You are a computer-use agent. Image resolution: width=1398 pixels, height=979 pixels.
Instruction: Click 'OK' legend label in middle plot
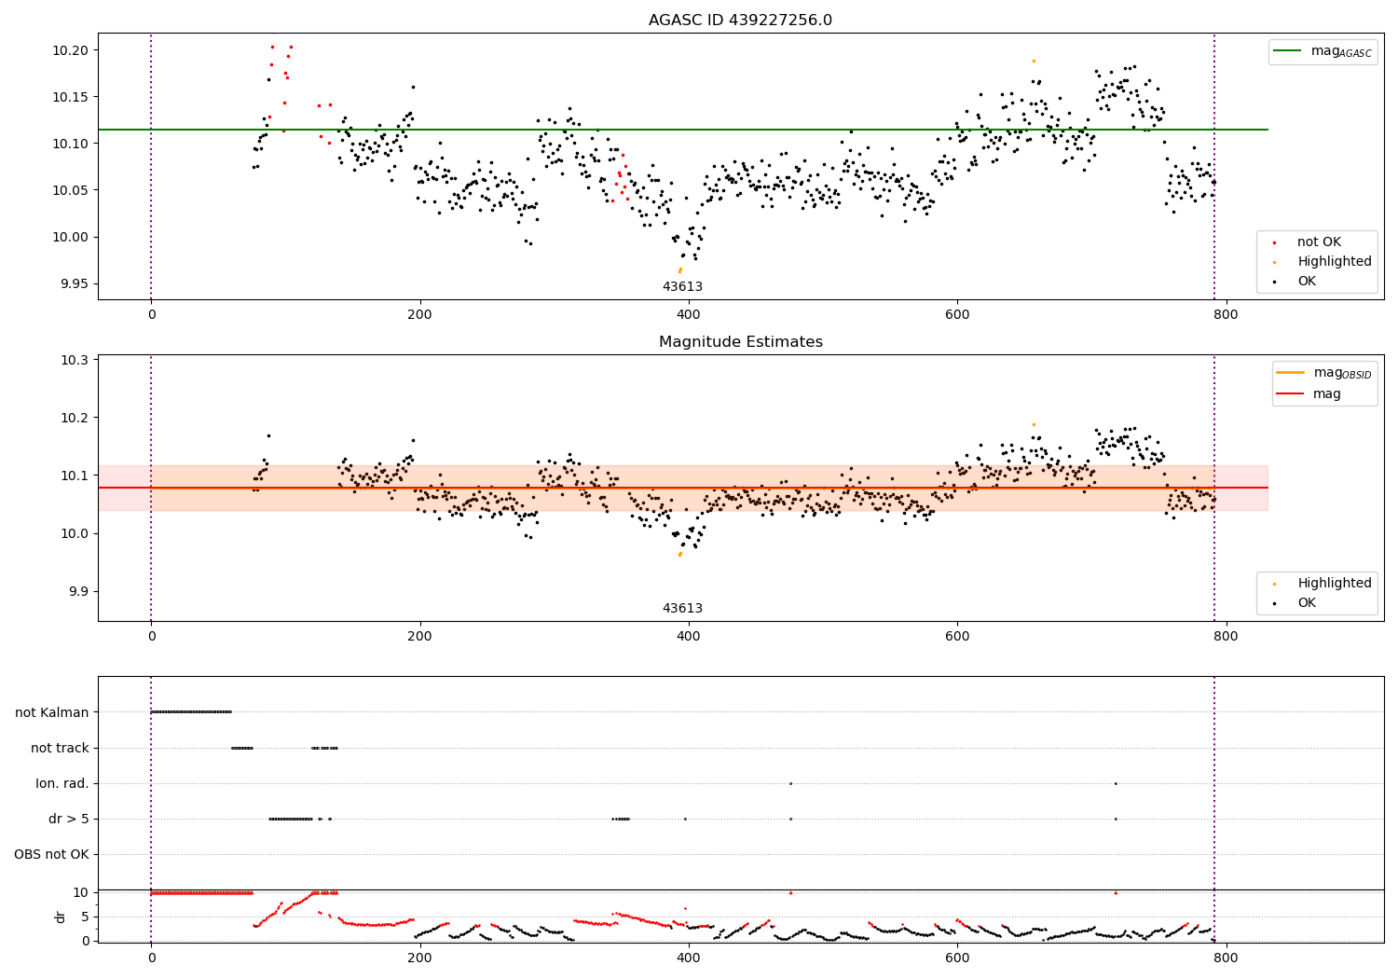(1307, 603)
